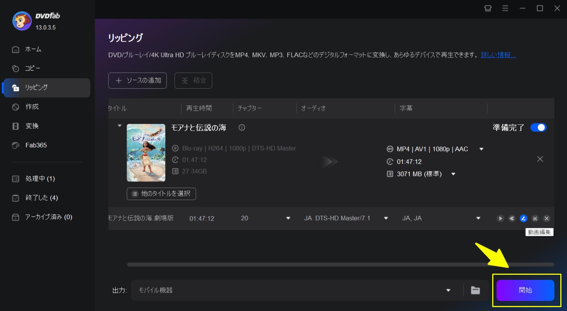Toggle the 準備完了 ready switch off

point(538,127)
